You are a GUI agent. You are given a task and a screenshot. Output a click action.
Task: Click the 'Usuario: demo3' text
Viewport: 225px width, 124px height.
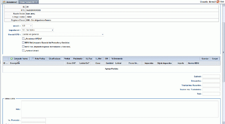(x=208, y=2)
